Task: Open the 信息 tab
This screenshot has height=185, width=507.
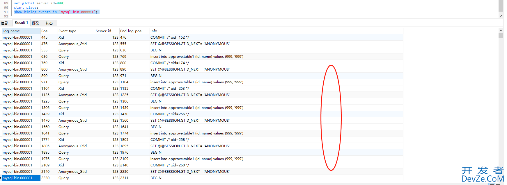Action: (x=5, y=23)
